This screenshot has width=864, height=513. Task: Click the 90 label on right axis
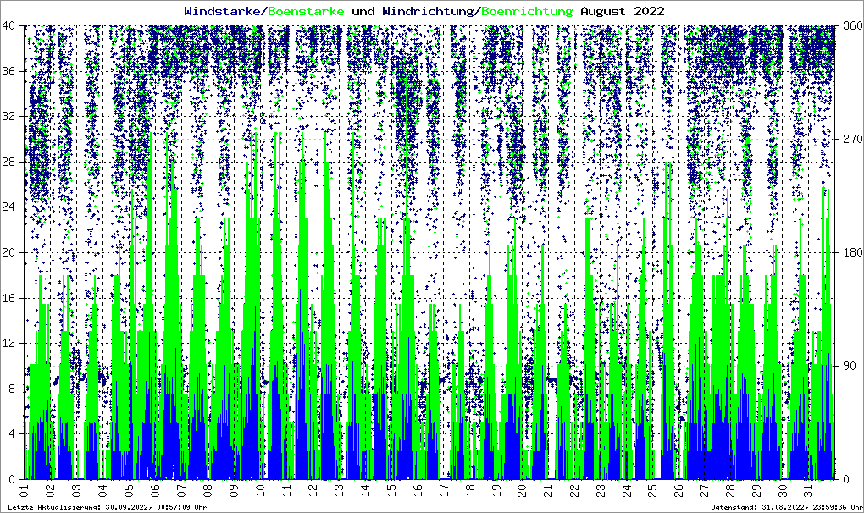pyautogui.click(x=847, y=366)
